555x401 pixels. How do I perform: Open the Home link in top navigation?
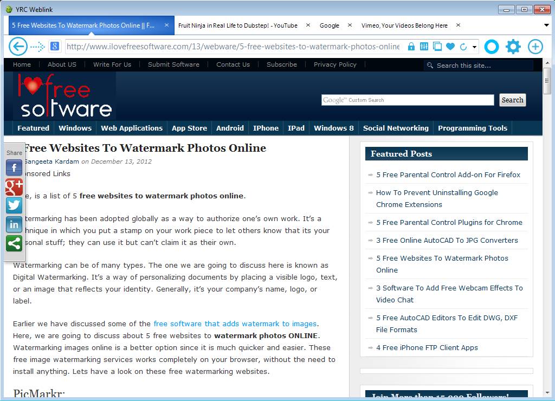coord(22,64)
